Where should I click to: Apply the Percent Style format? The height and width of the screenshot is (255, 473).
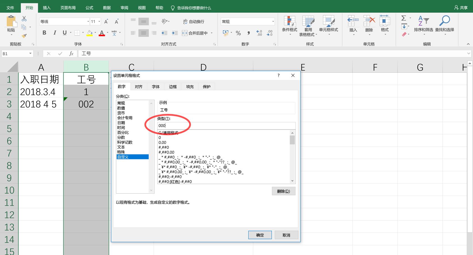click(238, 33)
